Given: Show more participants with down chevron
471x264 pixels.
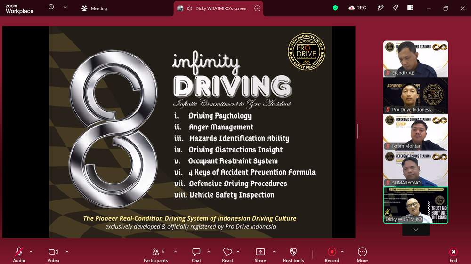Looking at the screenshot, I should [x=416, y=230].
